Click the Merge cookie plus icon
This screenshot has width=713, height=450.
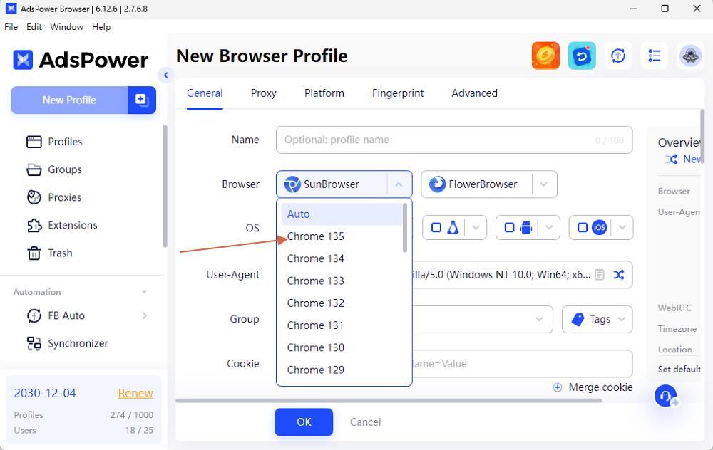pos(557,387)
